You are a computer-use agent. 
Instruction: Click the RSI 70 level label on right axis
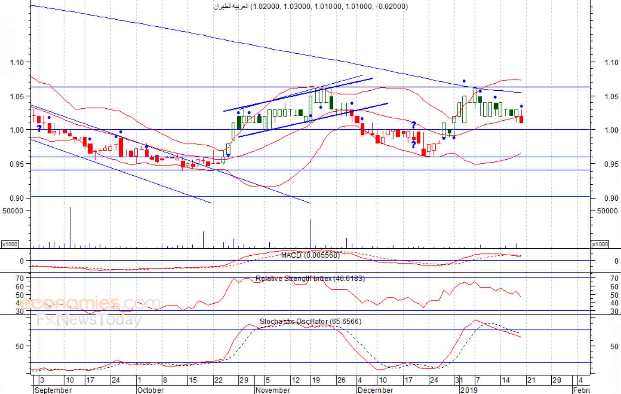(x=614, y=279)
